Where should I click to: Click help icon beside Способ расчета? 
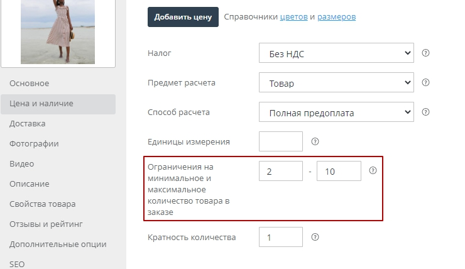coord(425,113)
